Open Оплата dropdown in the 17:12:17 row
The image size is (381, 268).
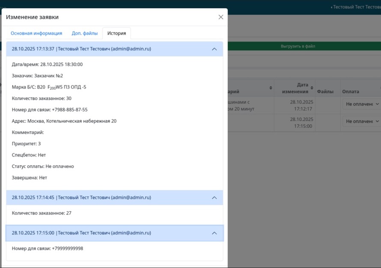(362, 104)
